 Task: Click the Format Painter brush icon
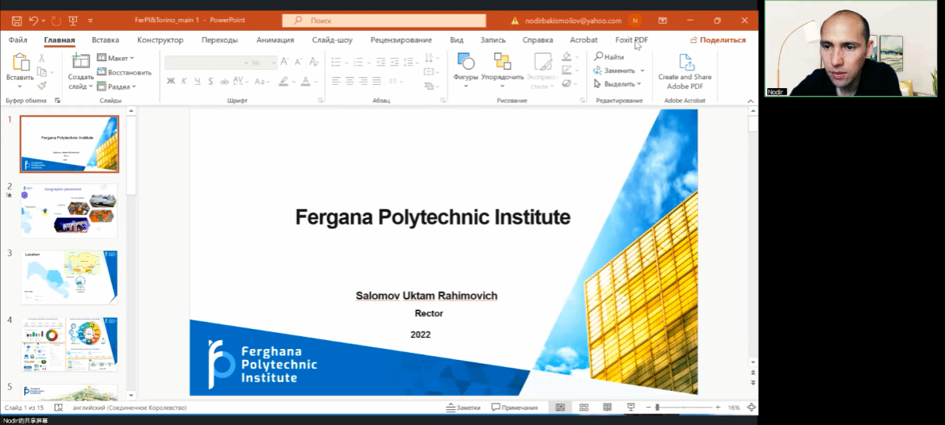[42, 86]
